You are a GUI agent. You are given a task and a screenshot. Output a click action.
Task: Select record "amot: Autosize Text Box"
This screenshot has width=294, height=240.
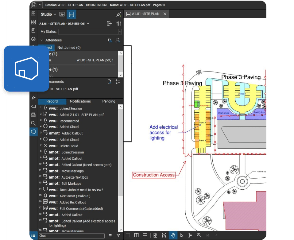coord(78,177)
